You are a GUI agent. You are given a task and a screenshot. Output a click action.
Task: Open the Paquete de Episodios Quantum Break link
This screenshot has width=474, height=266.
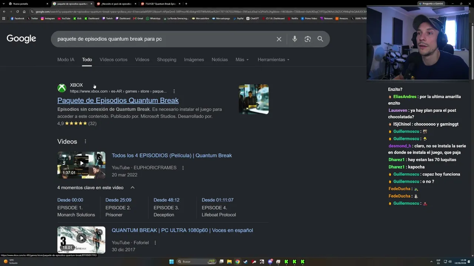coord(118,100)
